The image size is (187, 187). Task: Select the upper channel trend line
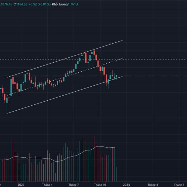tap(65, 59)
